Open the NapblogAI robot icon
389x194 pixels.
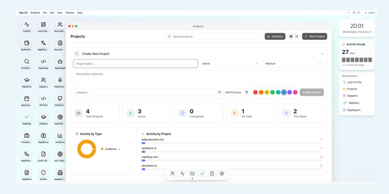pyautogui.click(x=60, y=62)
